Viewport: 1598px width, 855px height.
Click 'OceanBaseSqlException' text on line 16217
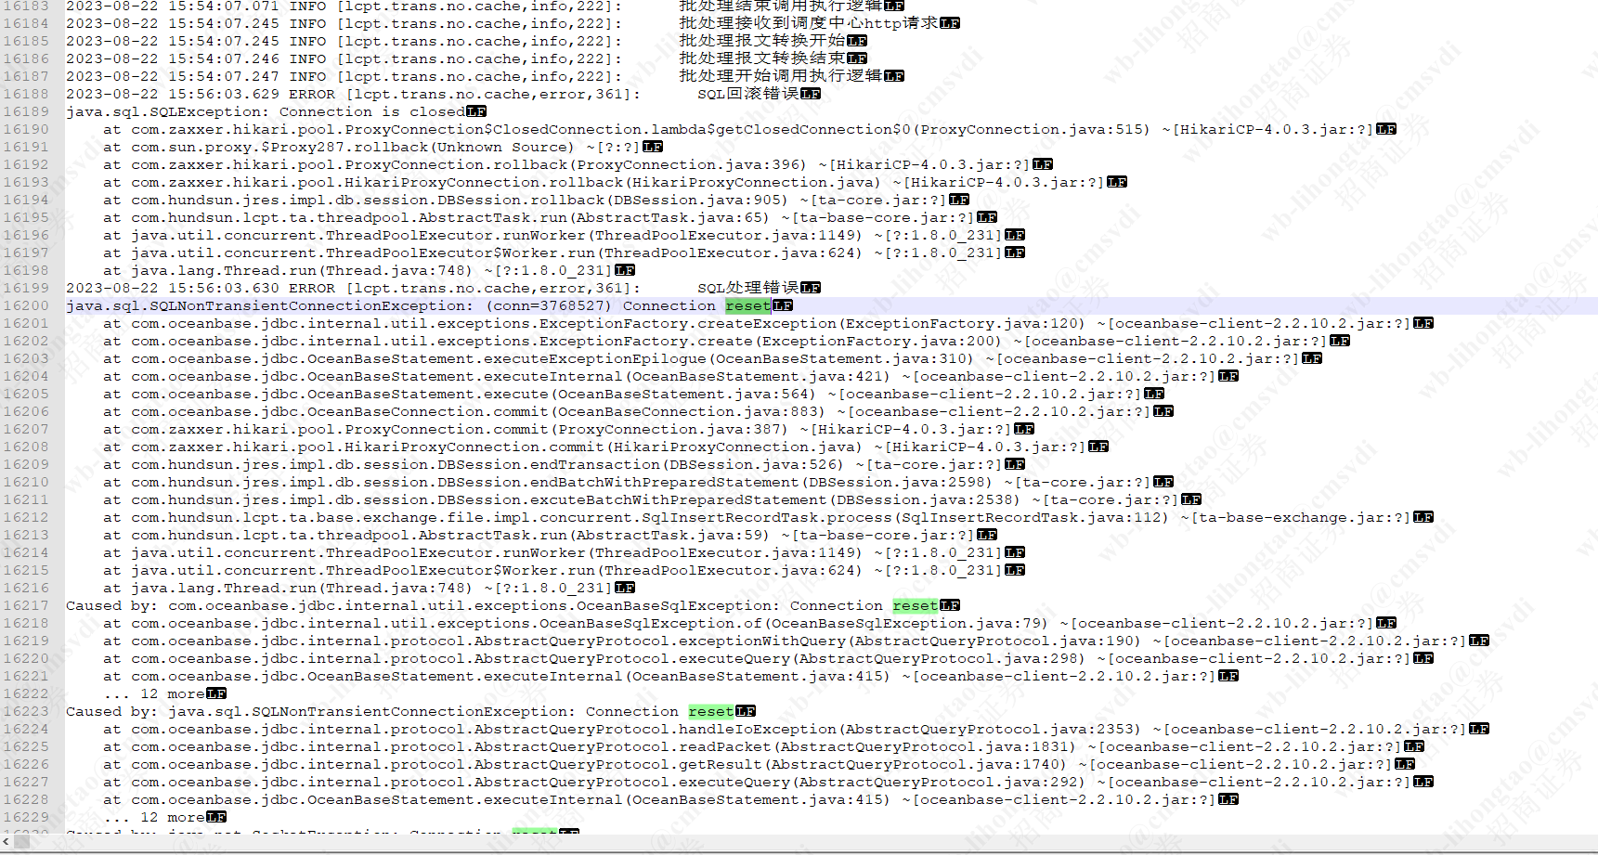pos(674,605)
